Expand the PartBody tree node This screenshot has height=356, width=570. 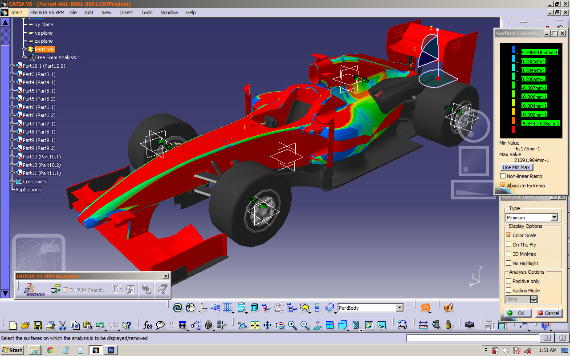[x=25, y=49]
